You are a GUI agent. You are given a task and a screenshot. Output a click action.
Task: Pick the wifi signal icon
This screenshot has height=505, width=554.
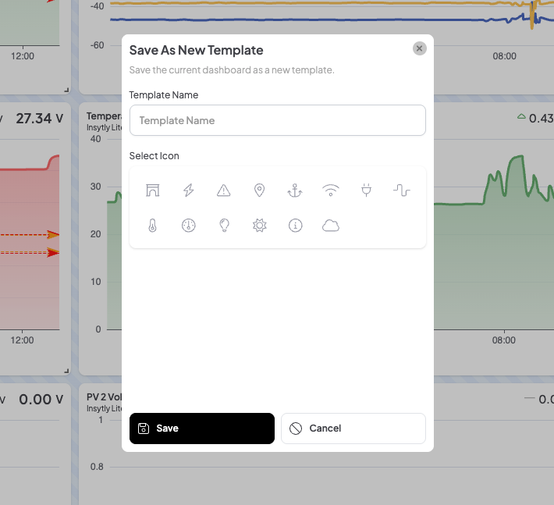point(331,190)
